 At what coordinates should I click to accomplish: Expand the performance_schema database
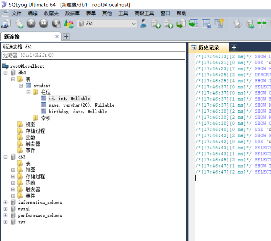pos(5,215)
